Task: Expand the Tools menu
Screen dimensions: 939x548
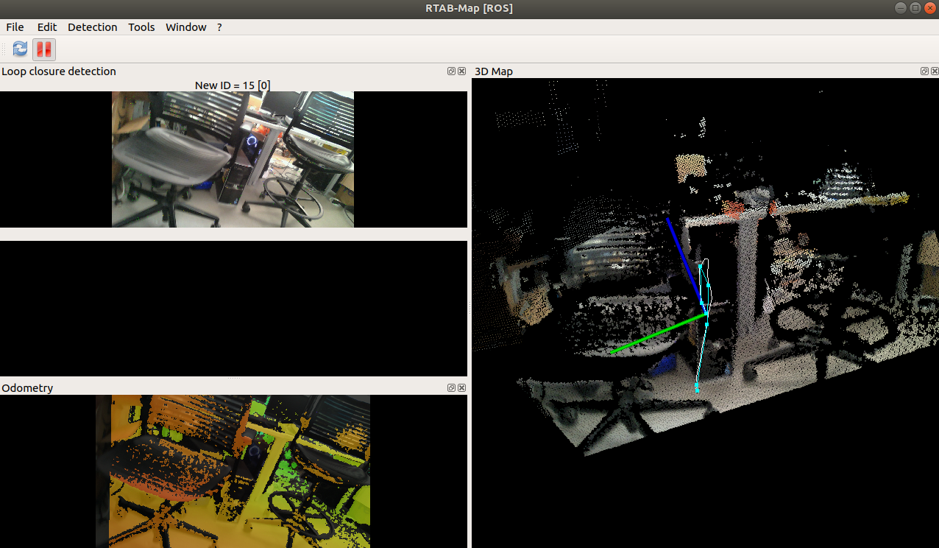Action: point(141,27)
